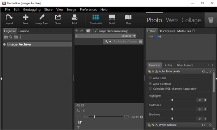Click the search magnifier in Organize panel

[x=10, y=37]
